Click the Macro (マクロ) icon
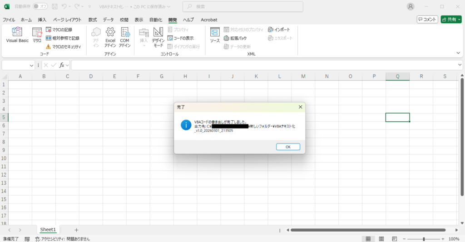Viewport: 465px width, 242px height. 37,35
